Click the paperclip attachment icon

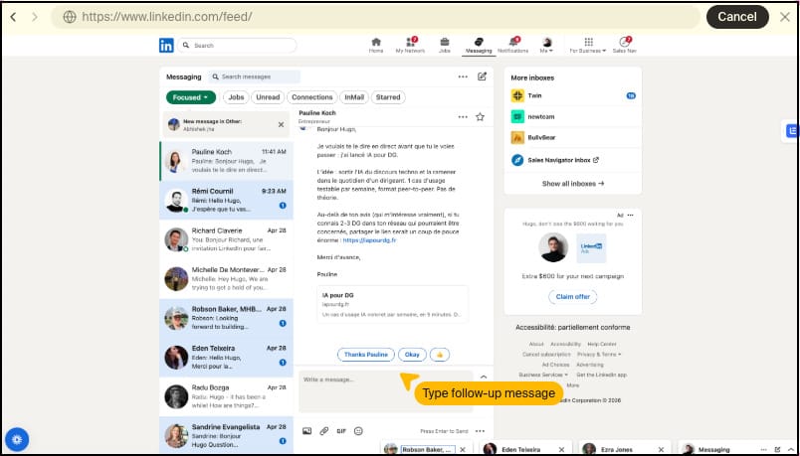324,431
